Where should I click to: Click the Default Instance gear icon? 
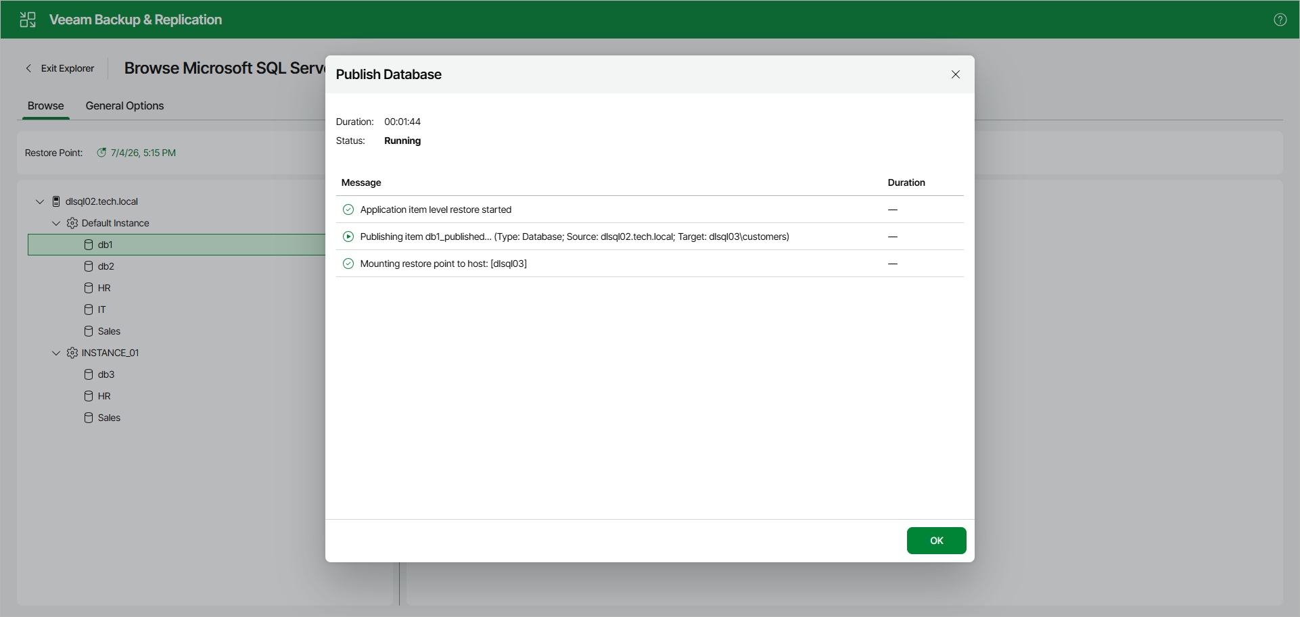click(72, 223)
